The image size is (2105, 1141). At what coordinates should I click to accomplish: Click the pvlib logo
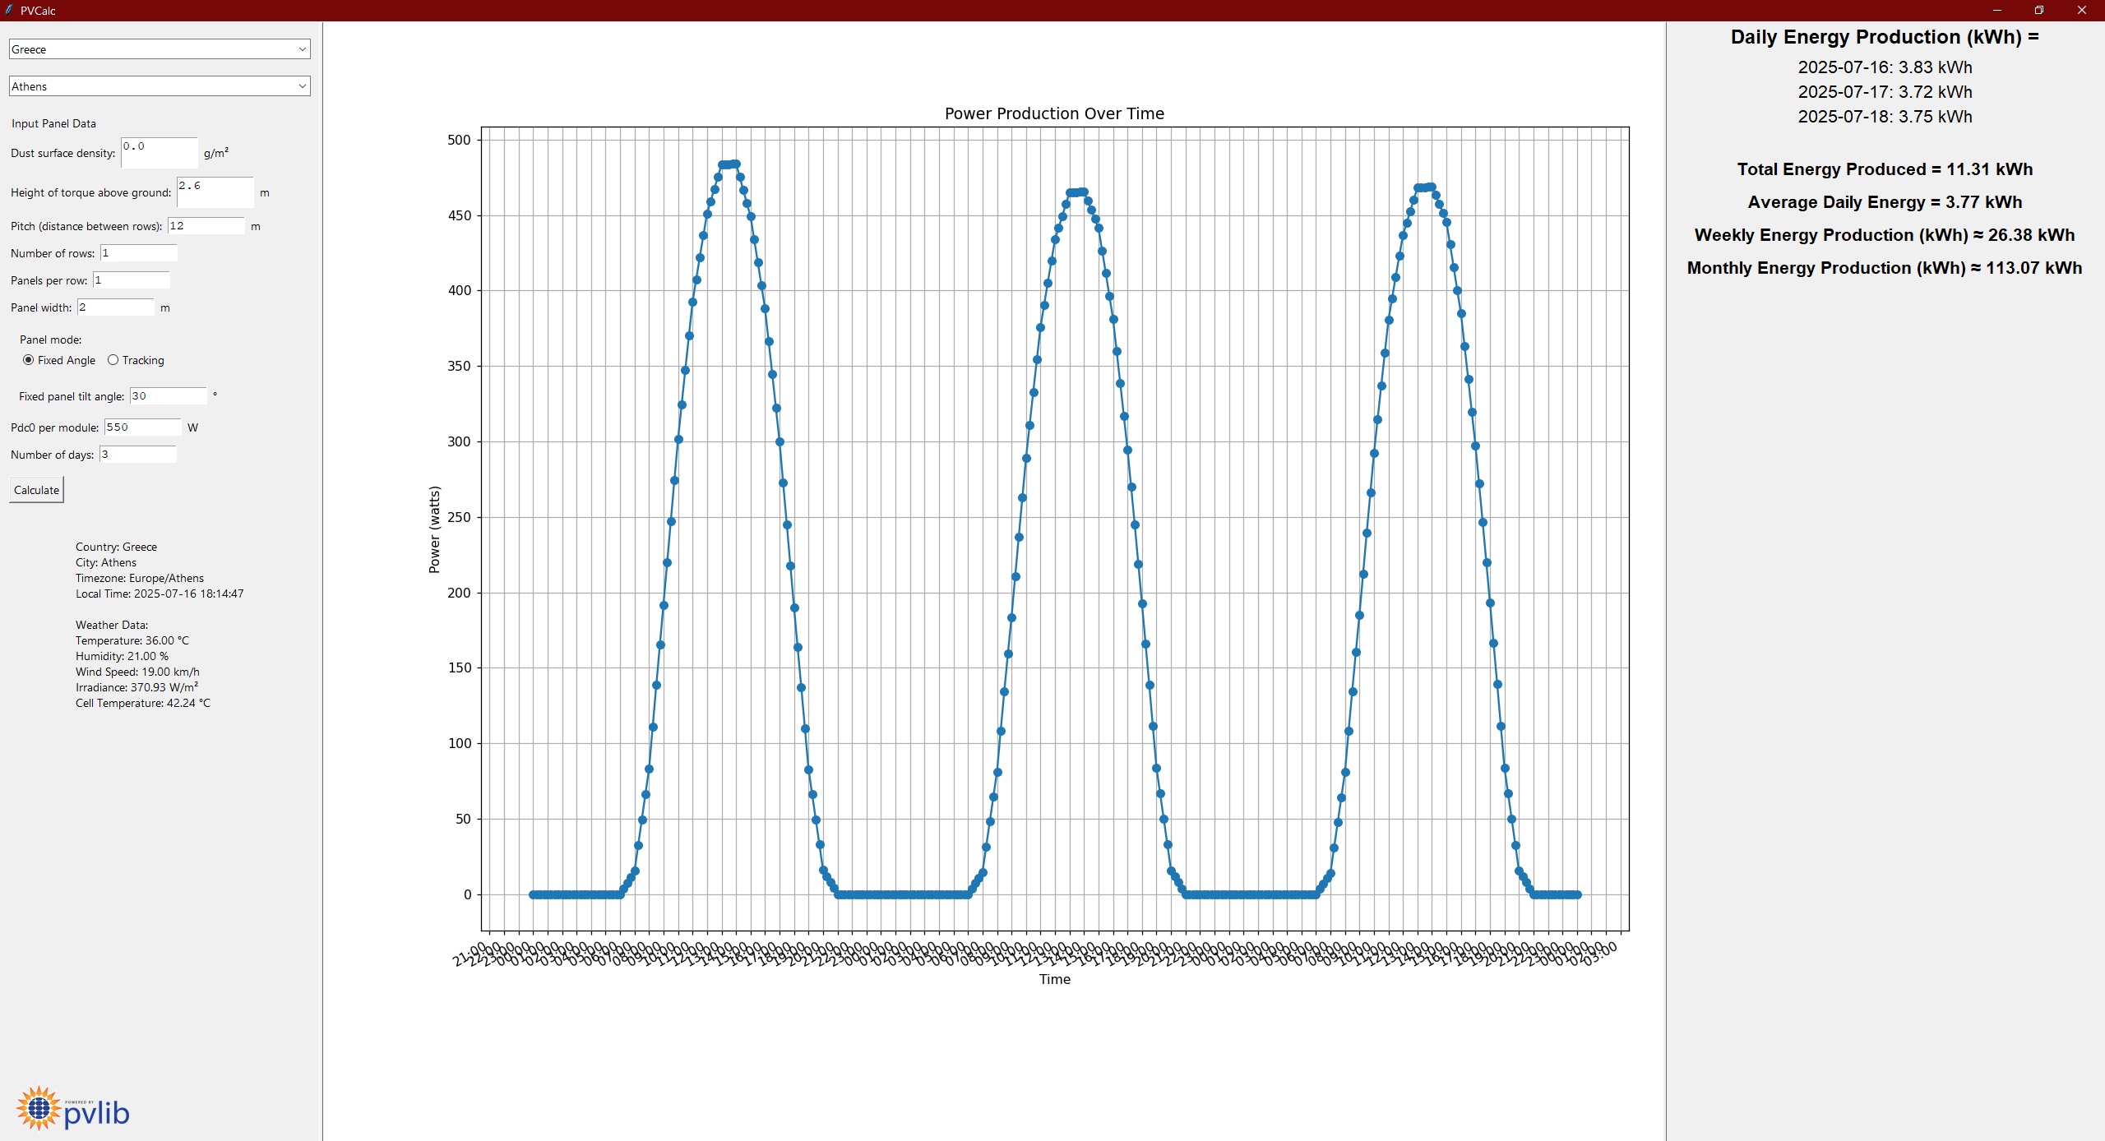coord(72,1108)
